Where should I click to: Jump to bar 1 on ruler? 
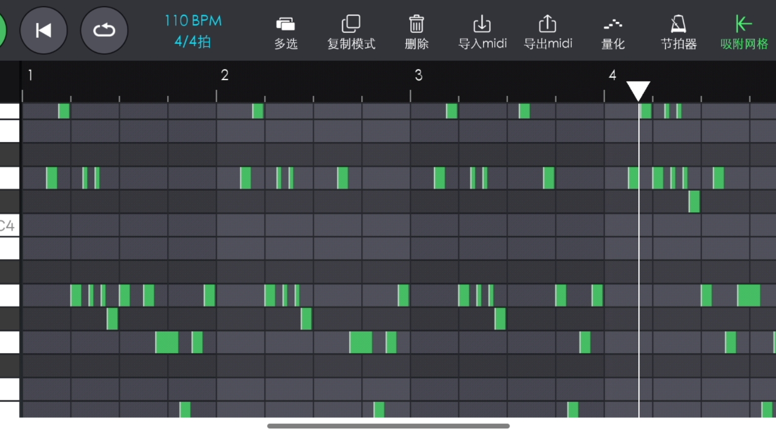(x=30, y=76)
